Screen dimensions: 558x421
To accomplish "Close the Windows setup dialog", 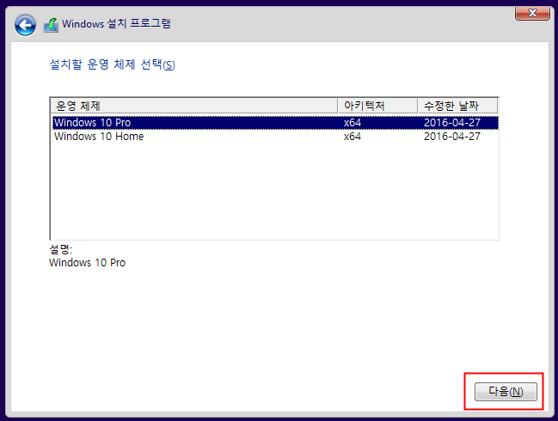I will pyautogui.click(x=532, y=14).
